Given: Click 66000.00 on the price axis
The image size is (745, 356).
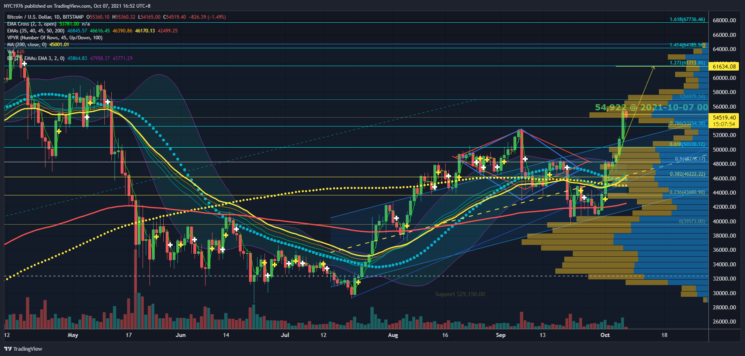Looking at the screenshot, I should click(x=724, y=35).
